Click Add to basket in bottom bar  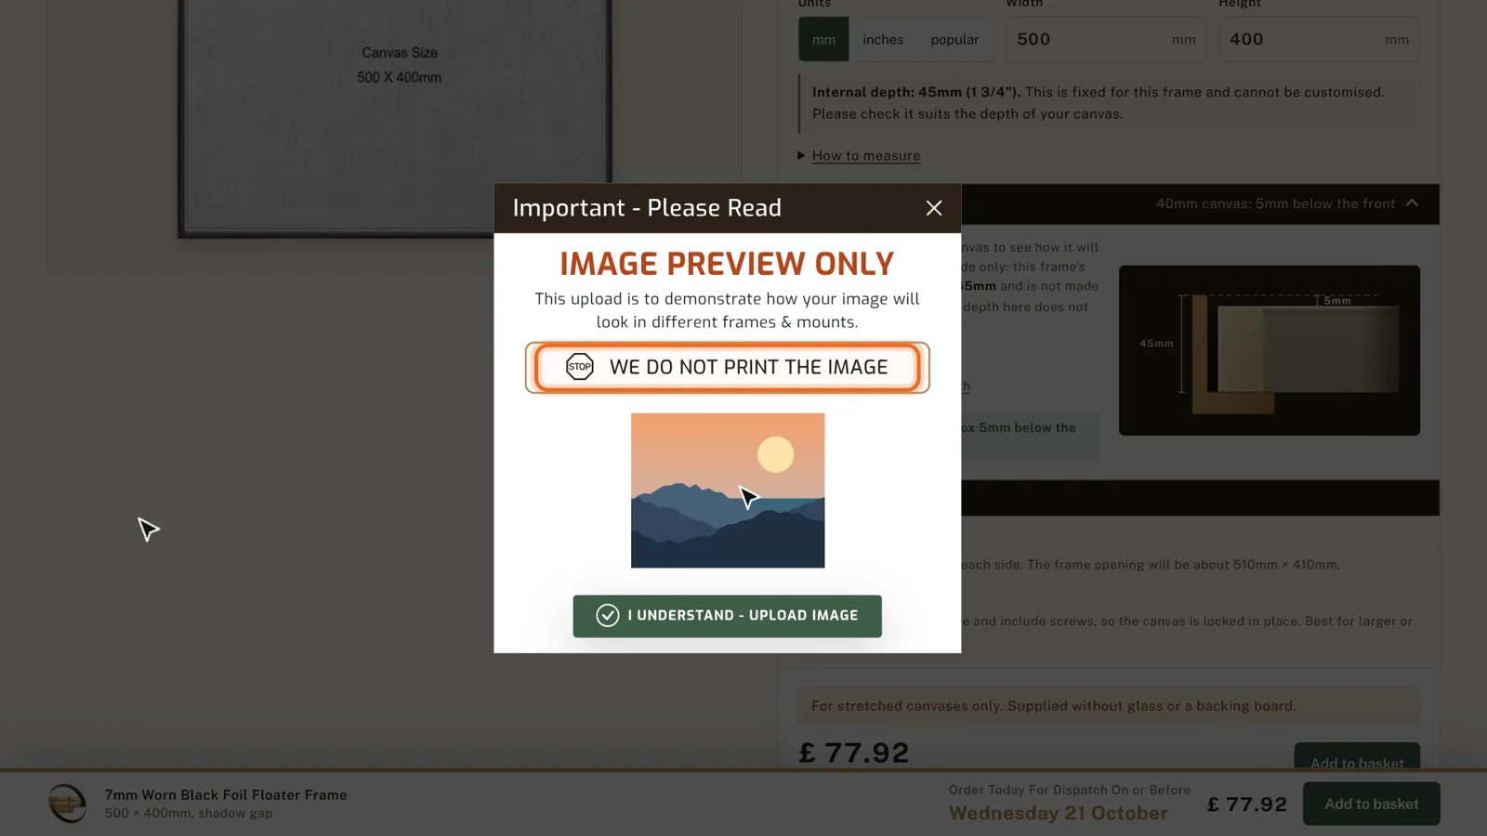(1371, 804)
